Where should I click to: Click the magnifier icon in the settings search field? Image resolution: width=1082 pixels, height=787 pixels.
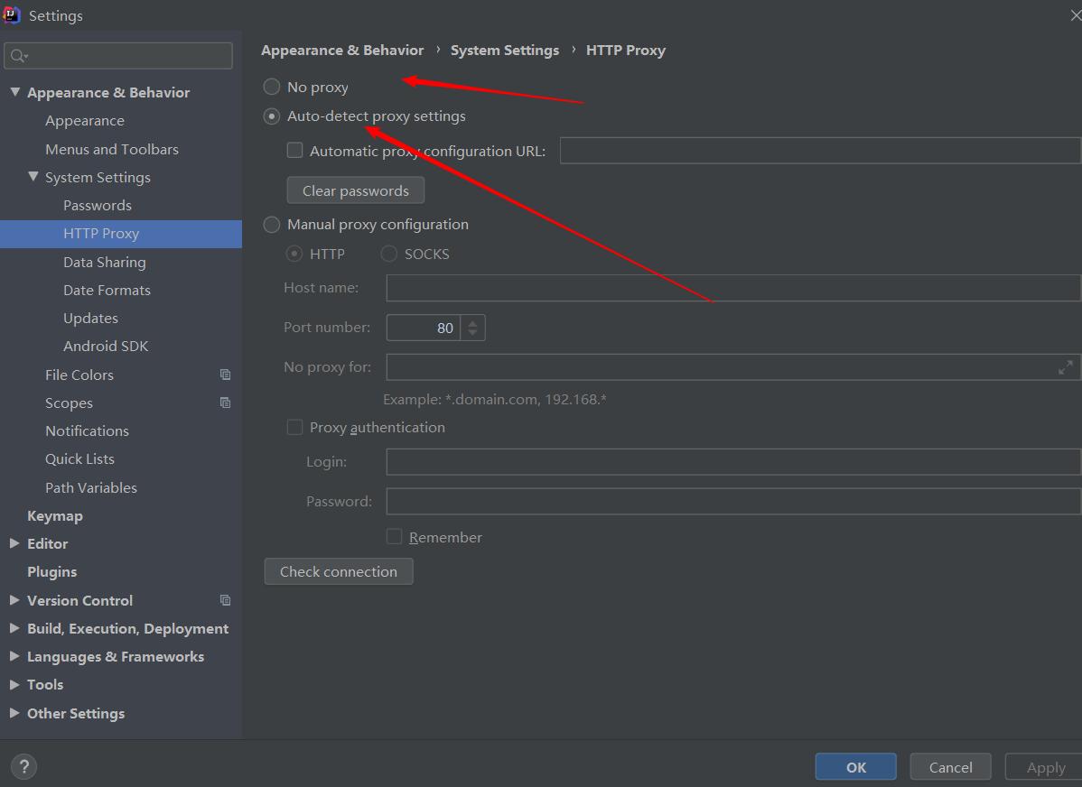tap(18, 56)
